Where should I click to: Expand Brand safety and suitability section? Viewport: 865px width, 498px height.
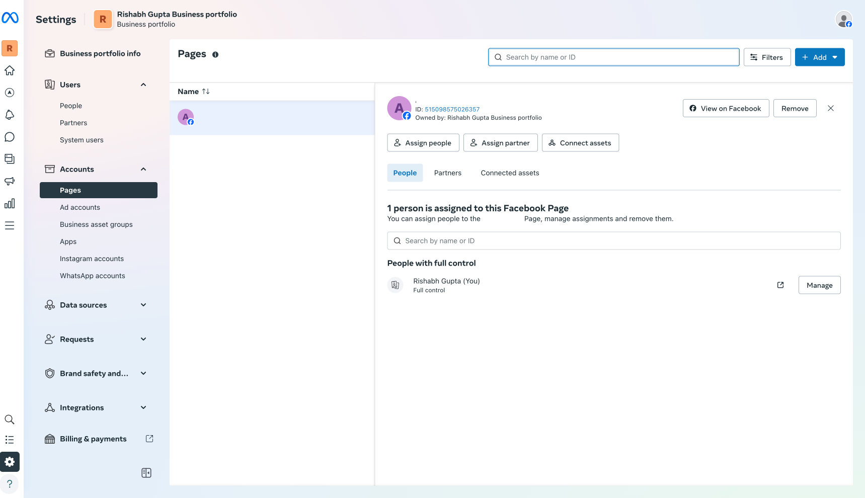click(x=143, y=373)
